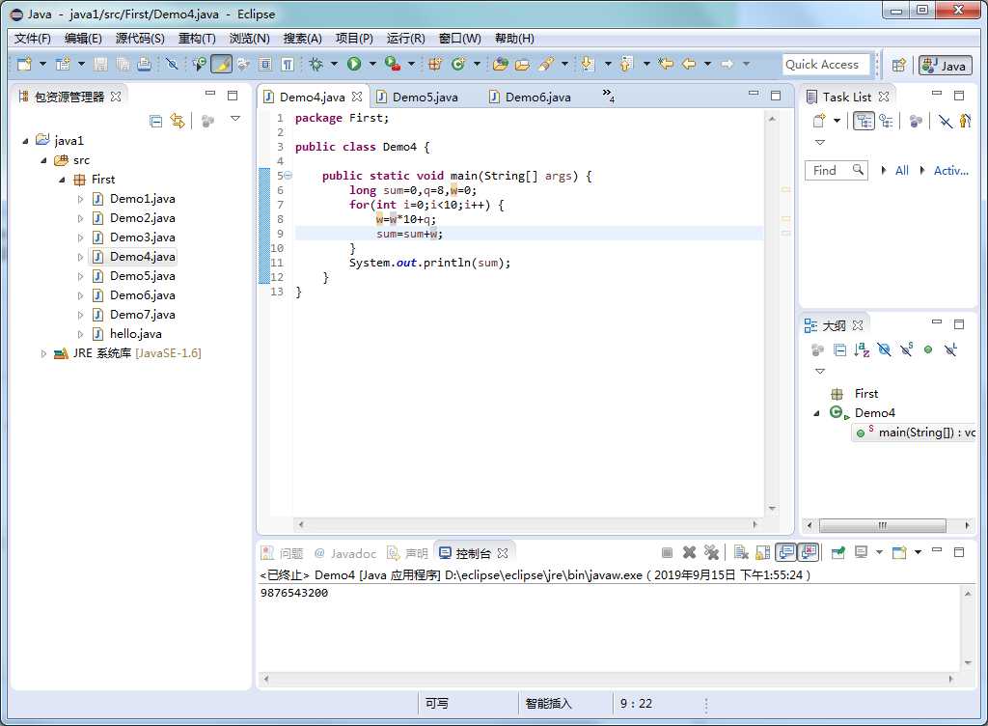The height and width of the screenshot is (726, 988).
Task: Click the New file toolbar icon
Action: pos(24,64)
